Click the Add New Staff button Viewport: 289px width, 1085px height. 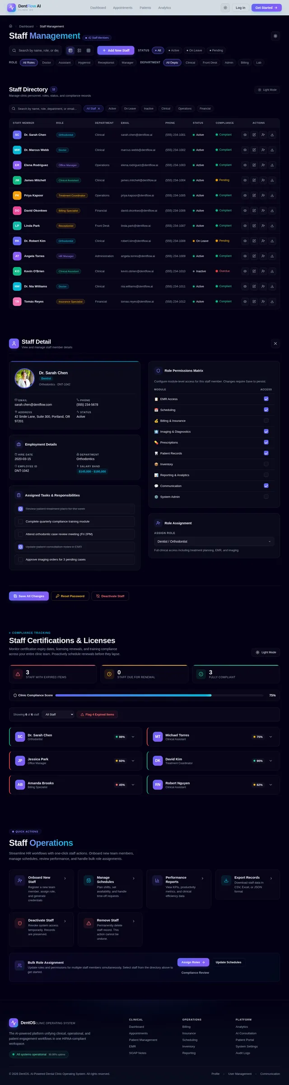pos(116,50)
